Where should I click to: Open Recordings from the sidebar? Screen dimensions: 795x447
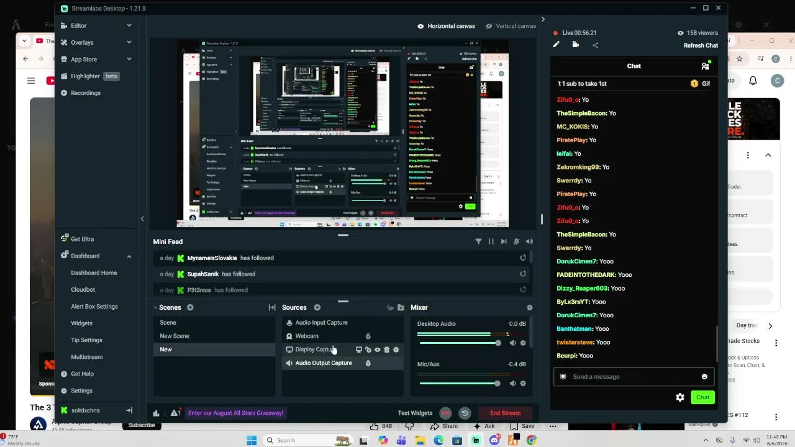85,93
